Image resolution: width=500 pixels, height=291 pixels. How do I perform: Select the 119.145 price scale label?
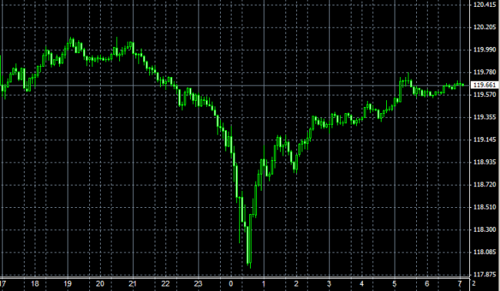coord(485,139)
